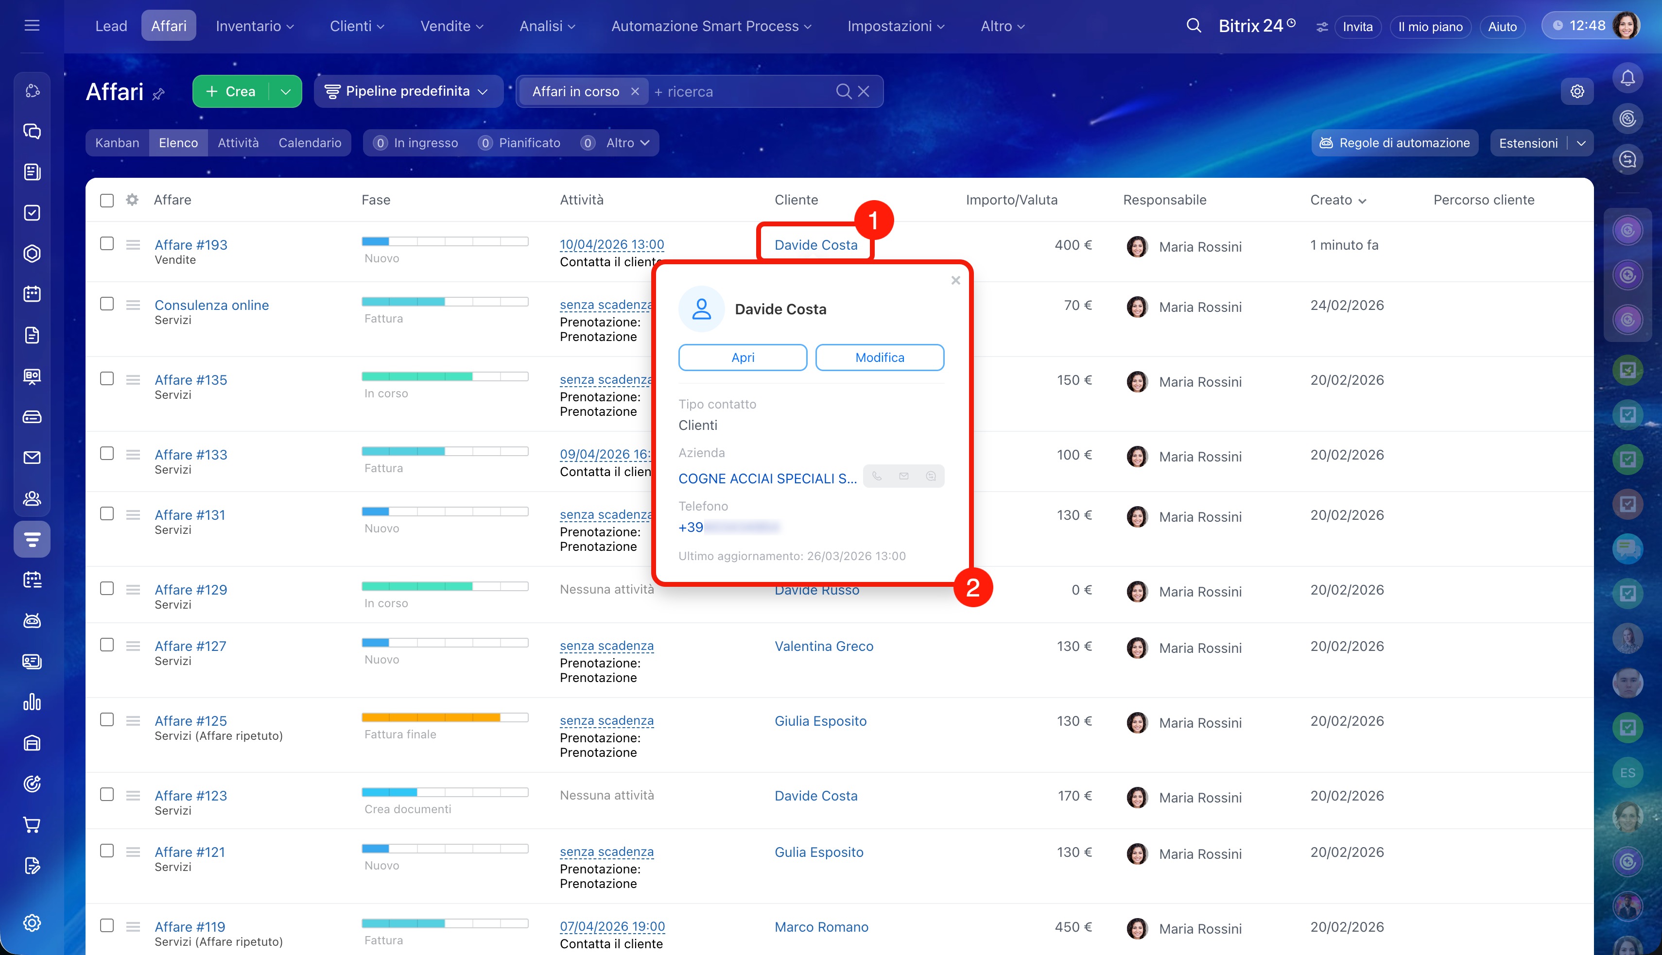Click the search magnifier in top bar
1662x955 pixels.
tap(1194, 26)
